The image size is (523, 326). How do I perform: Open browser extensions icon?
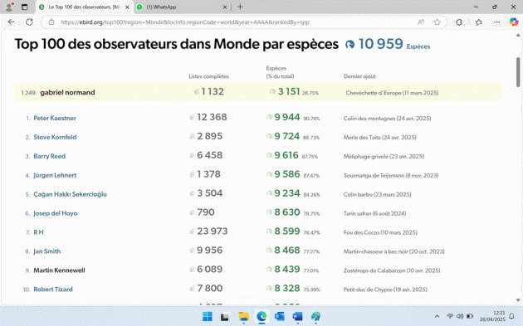tap(459, 22)
